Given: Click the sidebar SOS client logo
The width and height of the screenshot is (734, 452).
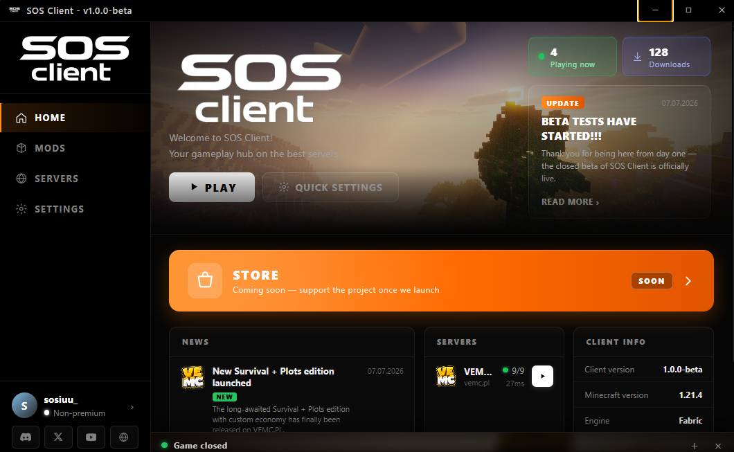Looking at the screenshot, I should coord(75,58).
